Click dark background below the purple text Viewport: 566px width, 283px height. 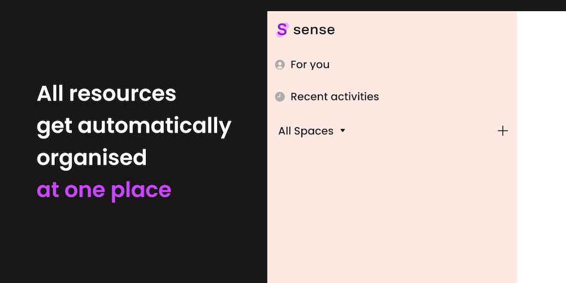[133, 243]
